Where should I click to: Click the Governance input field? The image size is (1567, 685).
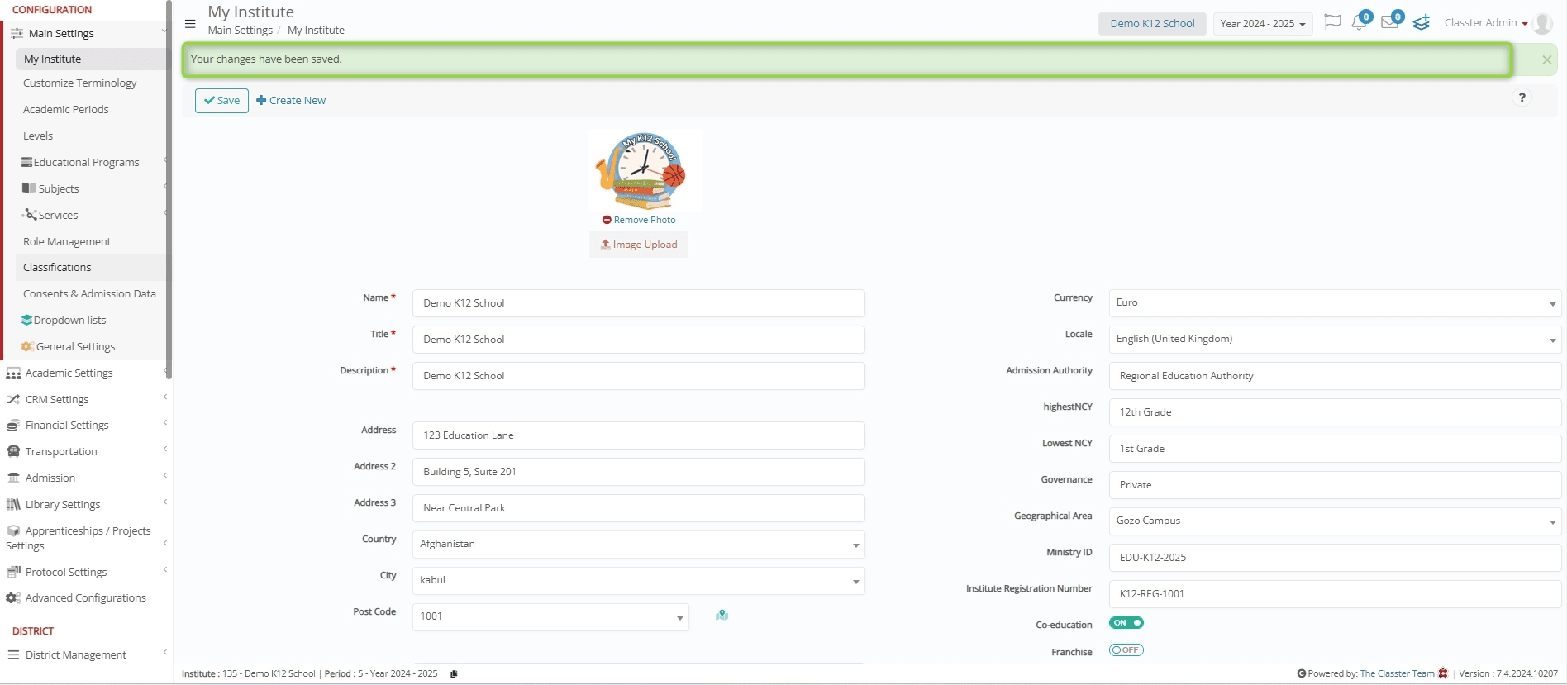[x=1335, y=485]
